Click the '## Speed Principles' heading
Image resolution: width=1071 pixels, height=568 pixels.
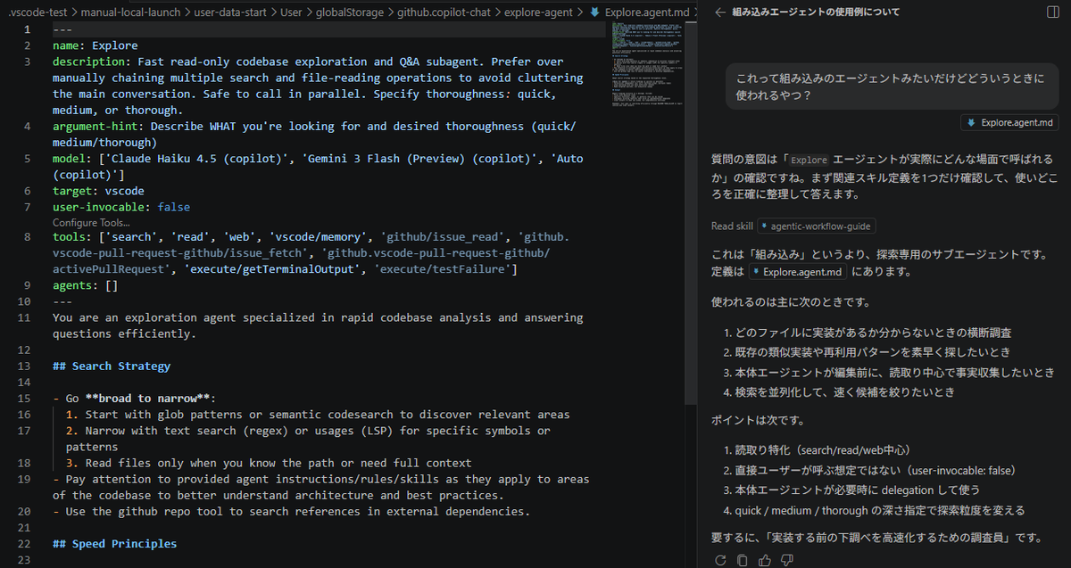[x=114, y=543]
